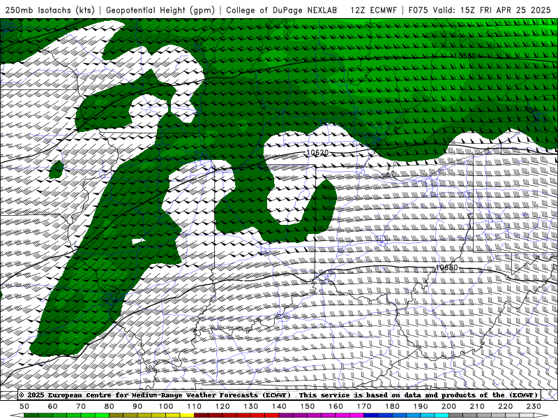Click the 80 value on the color scale
The width and height of the screenshot is (558, 419).
point(110,406)
